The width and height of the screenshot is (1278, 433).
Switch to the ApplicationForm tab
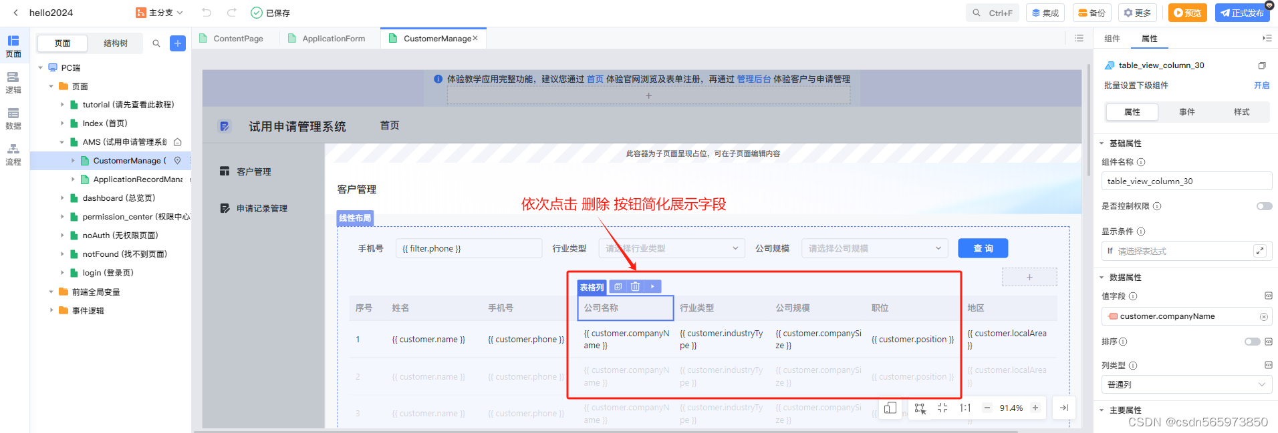[x=327, y=39]
